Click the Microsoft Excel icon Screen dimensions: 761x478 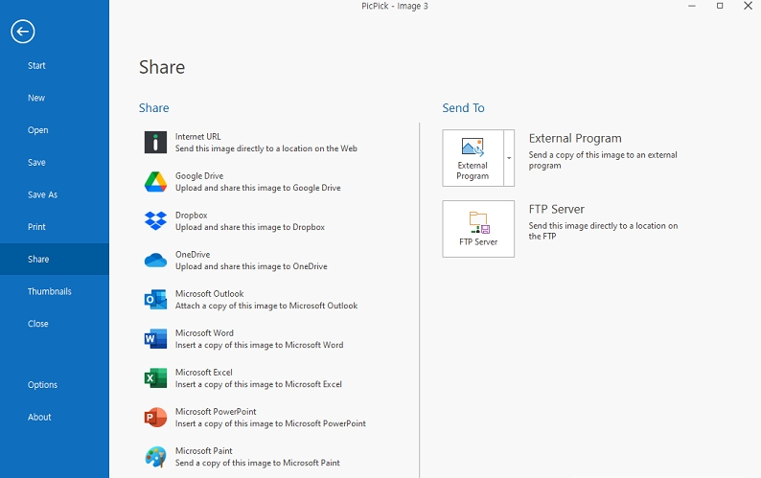pyautogui.click(x=155, y=378)
